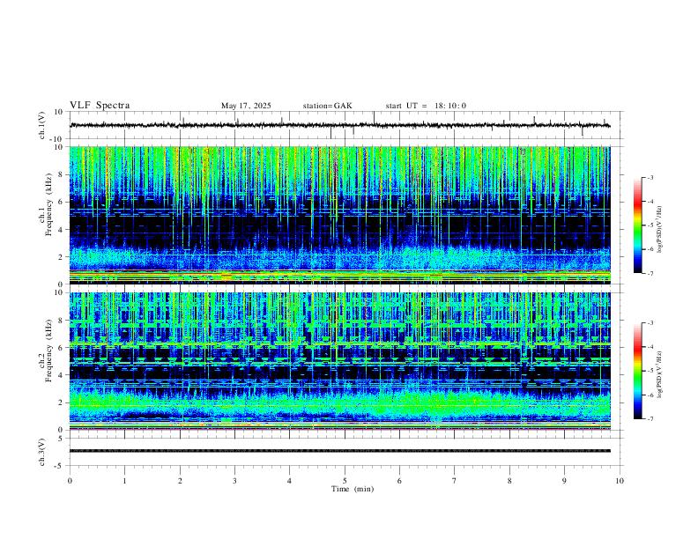
Task: Click the "ch.3(V)" axis label
Action: [42, 452]
